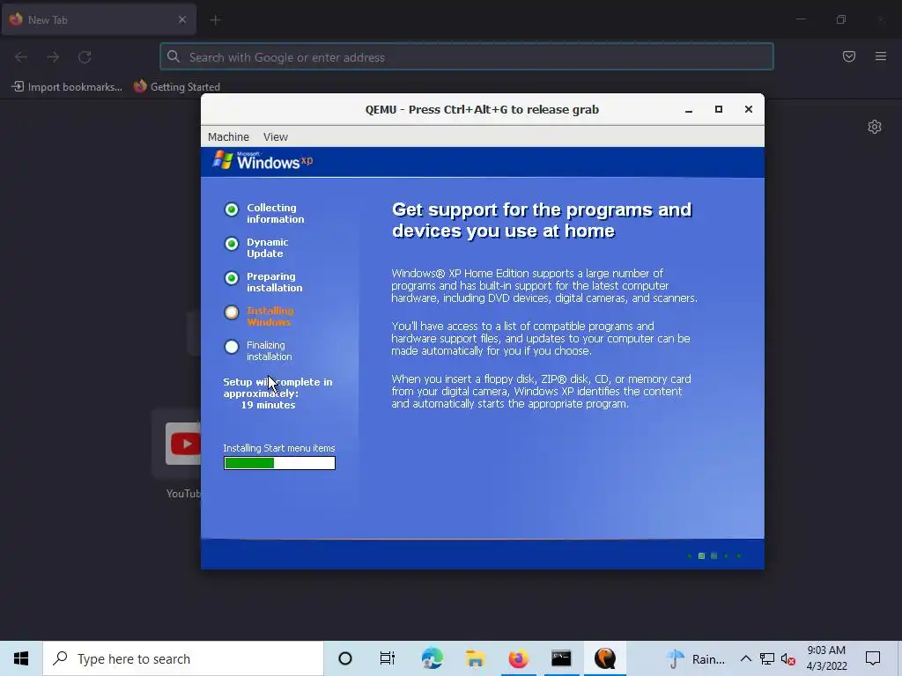Click the taskbar search box
902x676 pixels.
pos(183,658)
